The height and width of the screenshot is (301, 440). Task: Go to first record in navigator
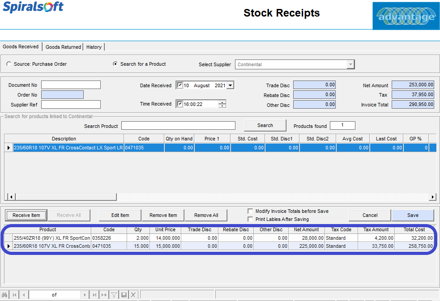14,295
